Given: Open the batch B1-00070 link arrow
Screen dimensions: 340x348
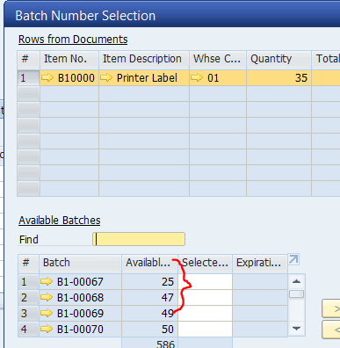Looking at the screenshot, I should point(47,329).
